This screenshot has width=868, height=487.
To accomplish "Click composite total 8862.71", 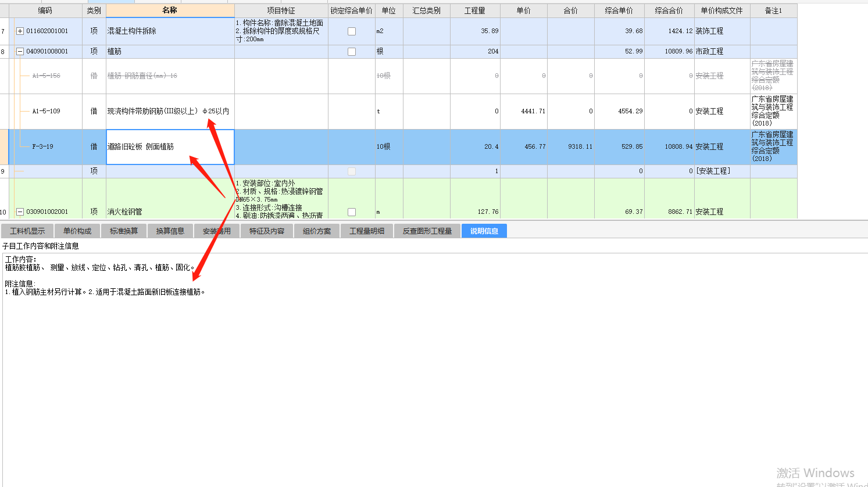I will pos(680,212).
